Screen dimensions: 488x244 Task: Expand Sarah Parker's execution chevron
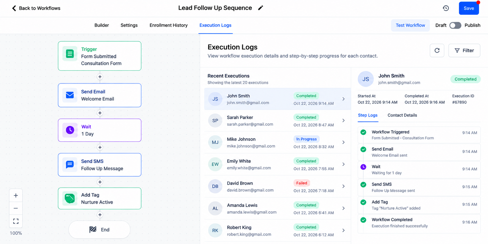click(x=343, y=120)
